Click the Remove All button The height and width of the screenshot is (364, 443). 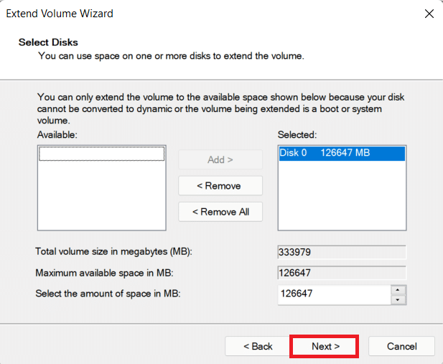220,212
